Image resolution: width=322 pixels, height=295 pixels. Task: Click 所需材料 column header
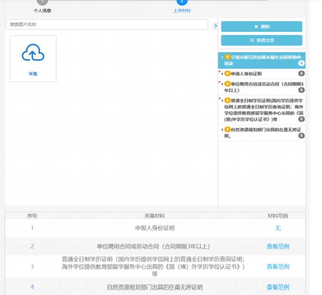pyautogui.click(x=155, y=216)
